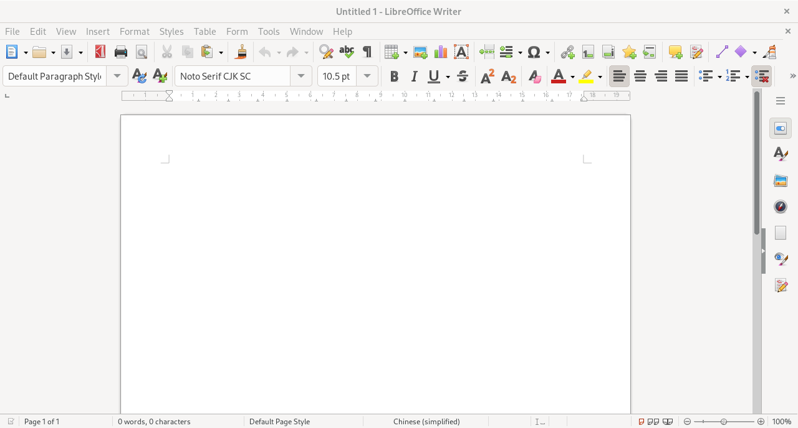
Task: Open the Navigator in the sidebar
Action: 781,207
